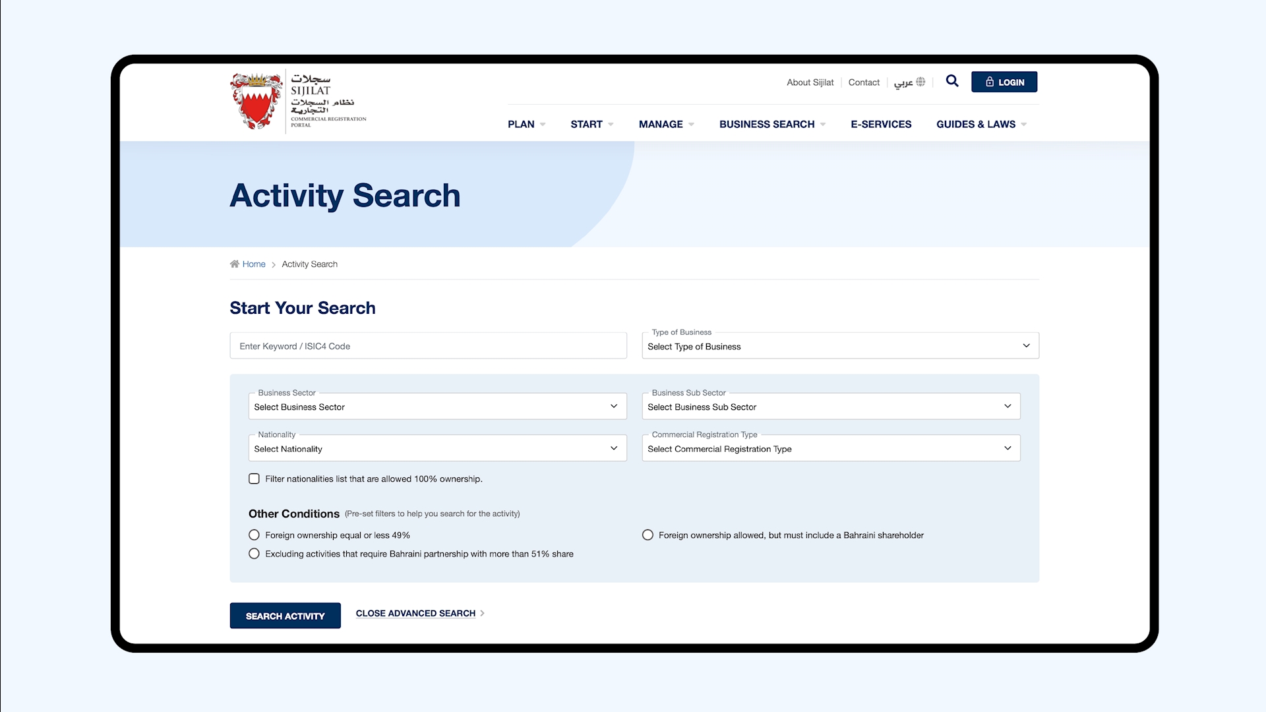Select foreign ownership equal or less 49%
This screenshot has height=712, width=1266.
254,535
